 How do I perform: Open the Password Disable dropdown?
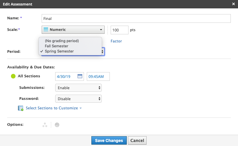coord(78,99)
